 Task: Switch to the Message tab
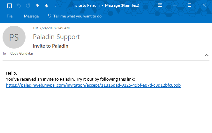click(31, 16)
